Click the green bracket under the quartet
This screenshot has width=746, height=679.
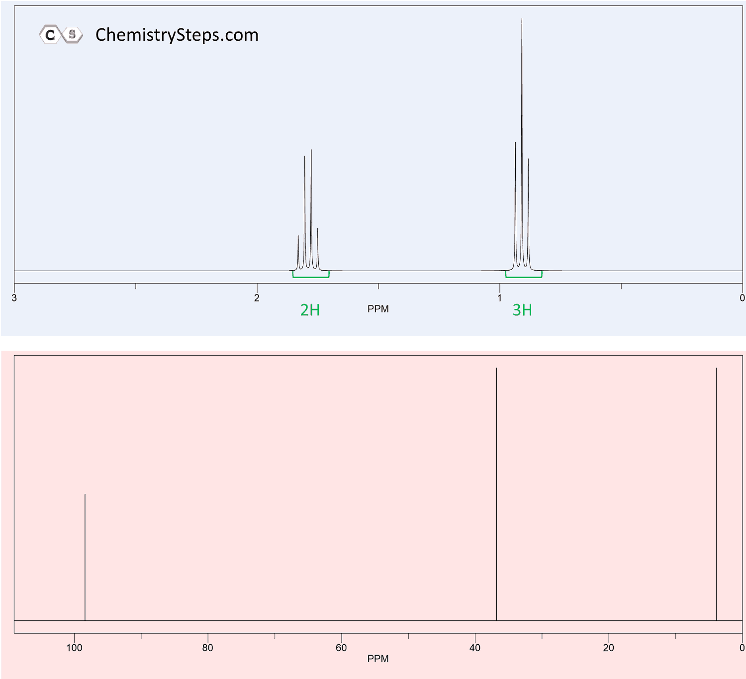coord(311,276)
